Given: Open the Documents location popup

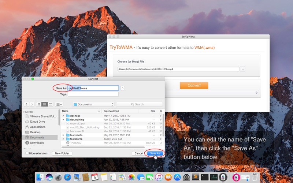Looking at the screenshot, I should coord(93,104).
